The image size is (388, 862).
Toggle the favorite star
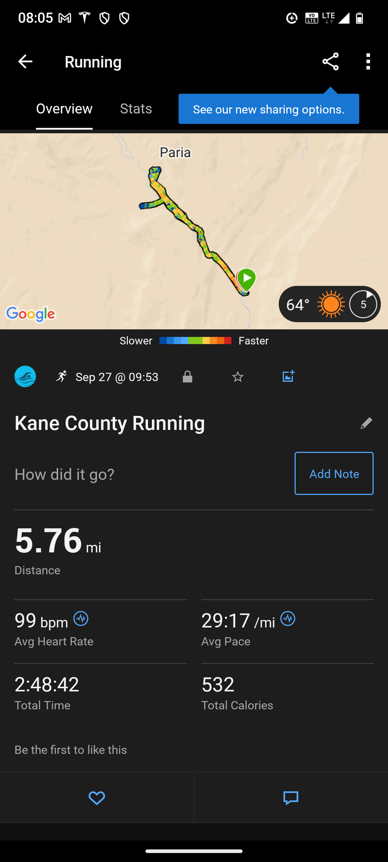238,377
